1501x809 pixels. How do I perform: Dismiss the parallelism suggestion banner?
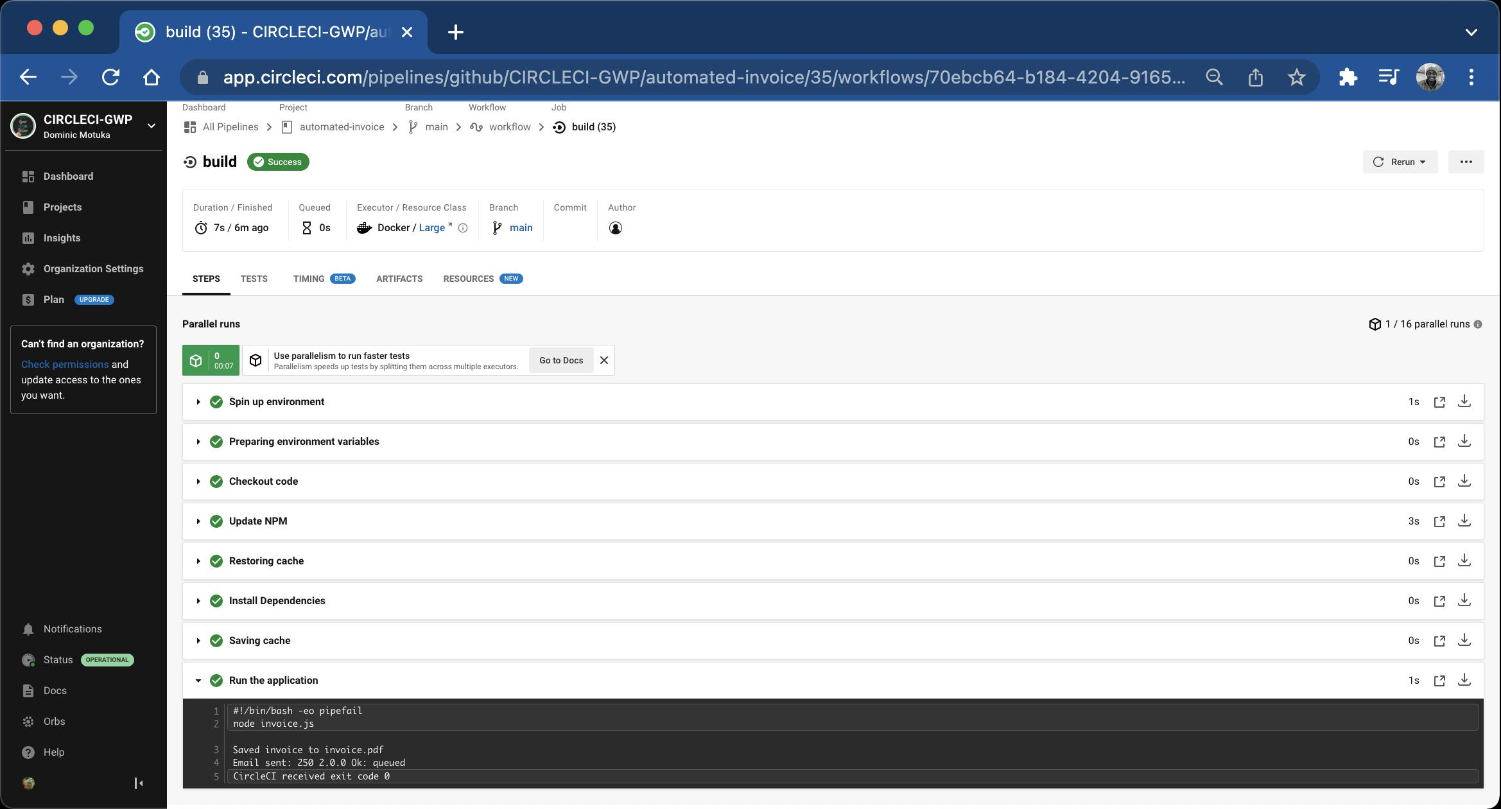click(x=603, y=360)
